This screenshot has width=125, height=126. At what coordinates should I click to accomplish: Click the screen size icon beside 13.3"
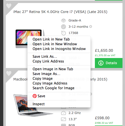[x=64, y=119]
